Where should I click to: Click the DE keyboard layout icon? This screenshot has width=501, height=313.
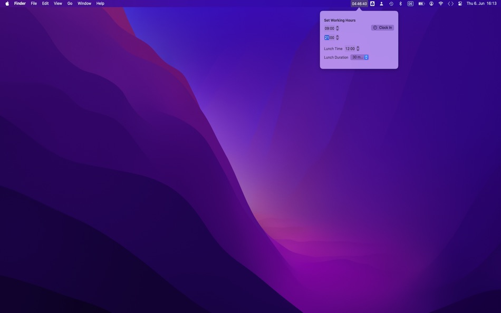tap(410, 3)
